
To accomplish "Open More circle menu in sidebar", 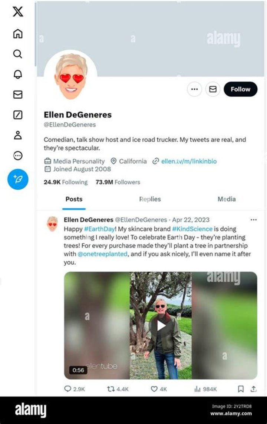I will pos(18,156).
